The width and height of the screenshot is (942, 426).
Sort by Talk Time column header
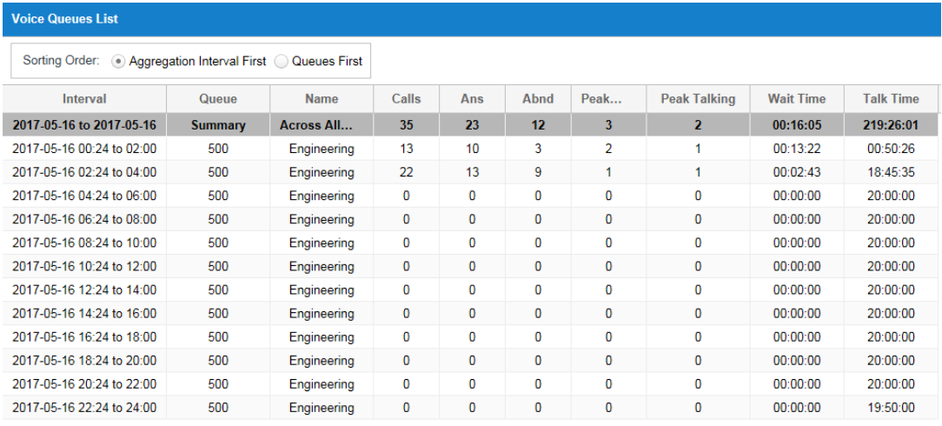(891, 99)
